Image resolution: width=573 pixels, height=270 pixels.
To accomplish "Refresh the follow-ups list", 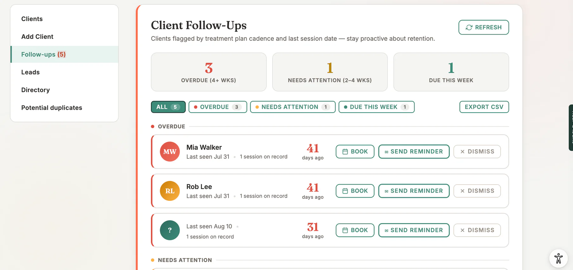I will (484, 27).
